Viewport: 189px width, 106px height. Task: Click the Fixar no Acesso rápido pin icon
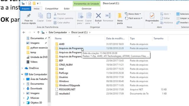(29, 16)
